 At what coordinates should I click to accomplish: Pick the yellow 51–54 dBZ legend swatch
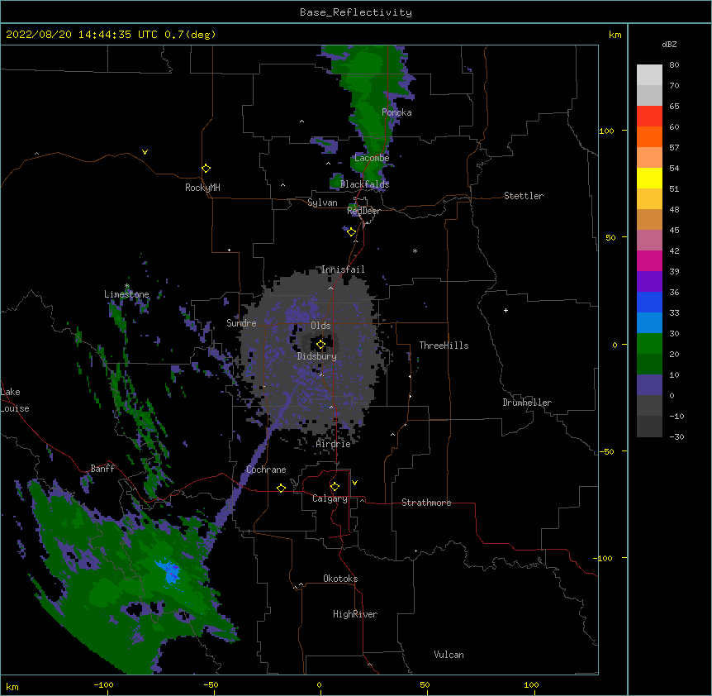pos(649,178)
